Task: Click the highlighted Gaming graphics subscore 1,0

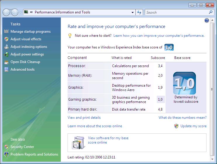Action: (161, 100)
